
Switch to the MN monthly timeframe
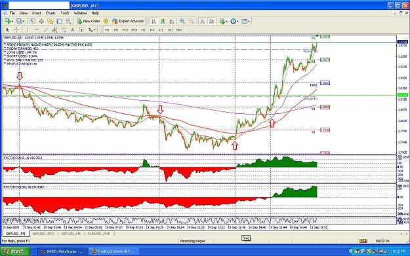[179, 30]
